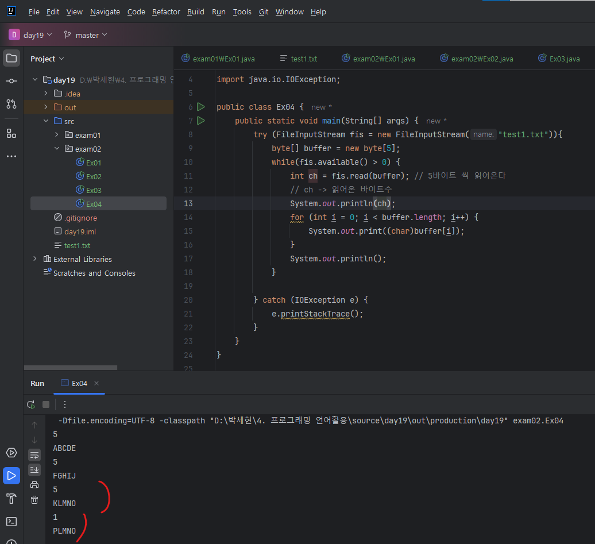This screenshot has height=544, width=595.
Task: Click the run gutter arrow beside main method
Action: coord(200,121)
